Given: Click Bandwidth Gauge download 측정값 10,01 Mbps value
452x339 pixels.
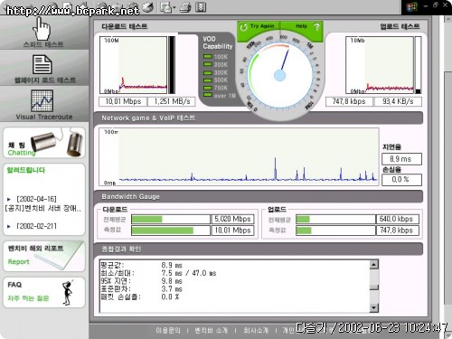Looking at the screenshot, I should pyautogui.click(x=232, y=231).
